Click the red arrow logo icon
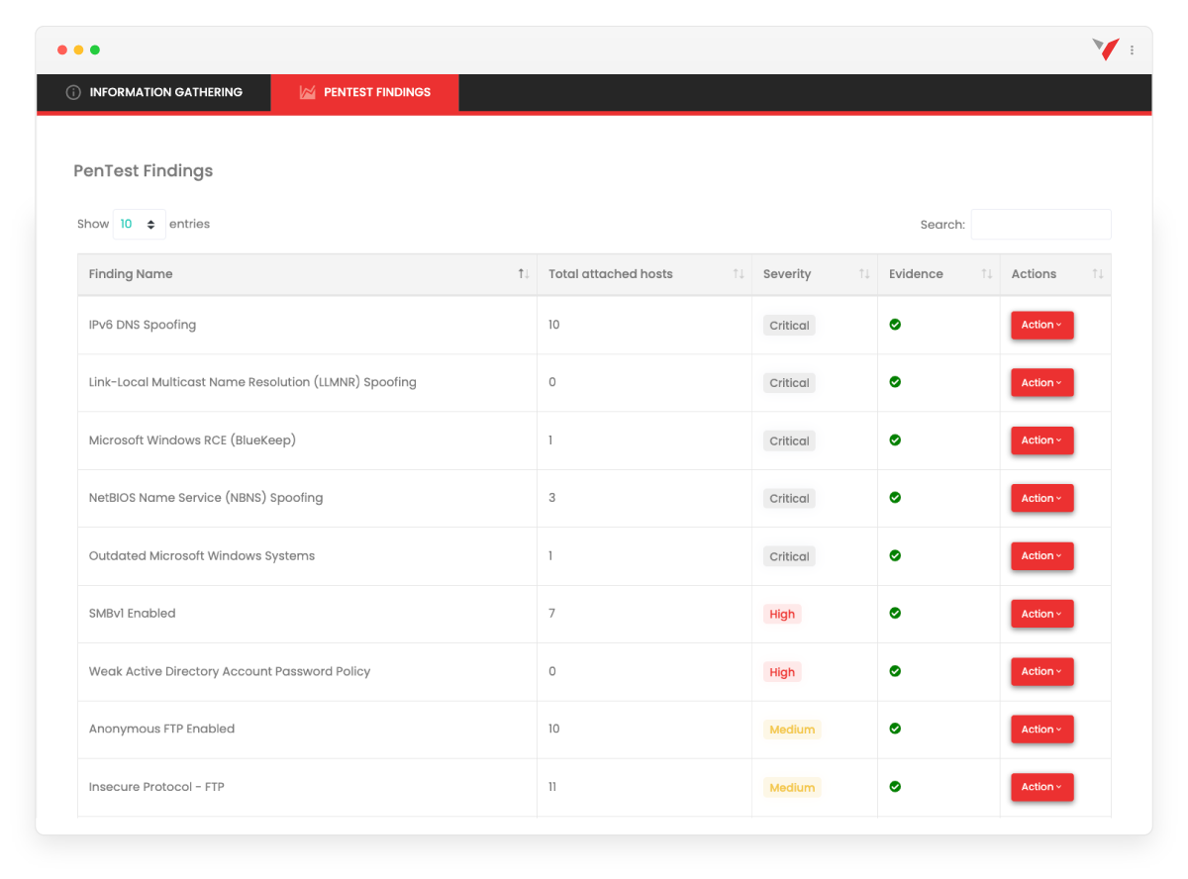 pyautogui.click(x=1106, y=49)
